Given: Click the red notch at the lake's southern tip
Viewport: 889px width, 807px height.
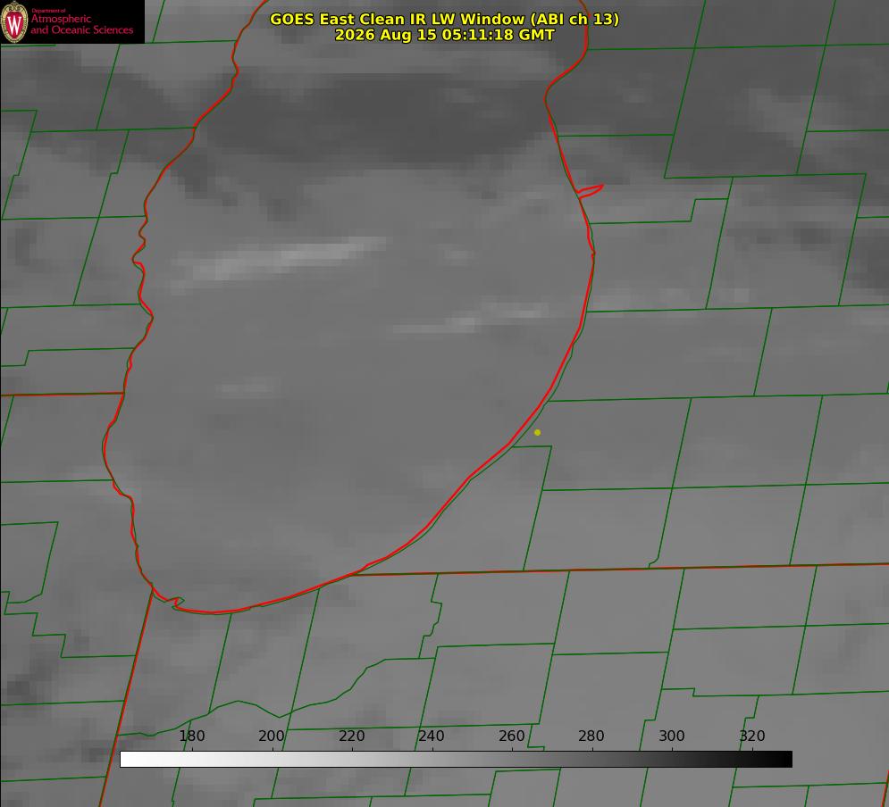Looking at the screenshot, I should [x=176, y=603].
